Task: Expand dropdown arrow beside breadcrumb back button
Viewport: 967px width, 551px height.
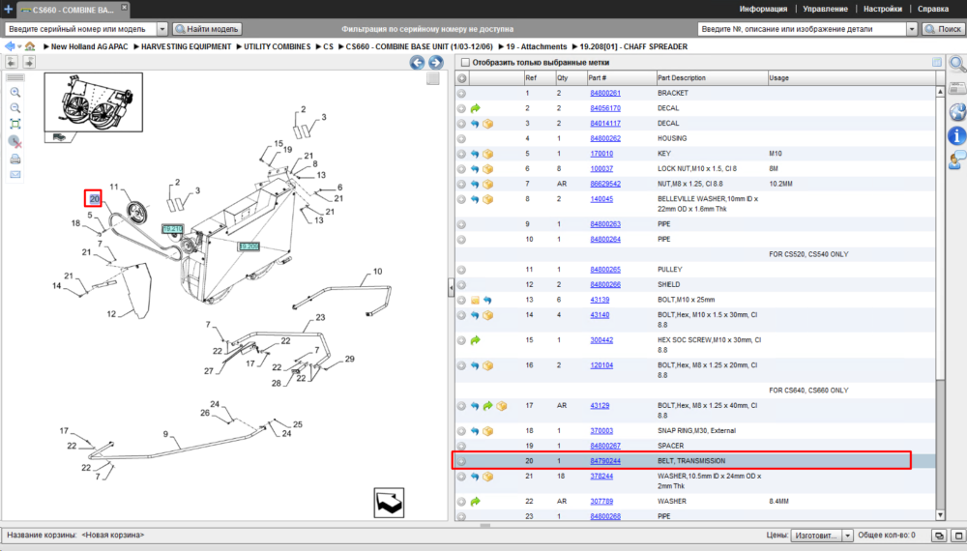Action: pyautogui.click(x=19, y=46)
